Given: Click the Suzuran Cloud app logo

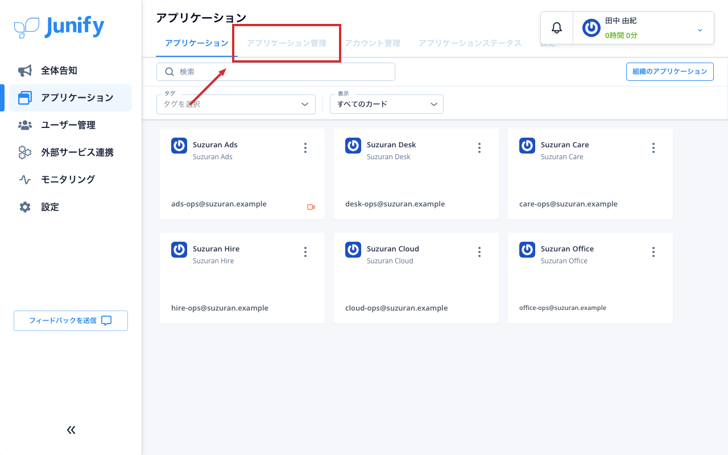Looking at the screenshot, I should [353, 250].
